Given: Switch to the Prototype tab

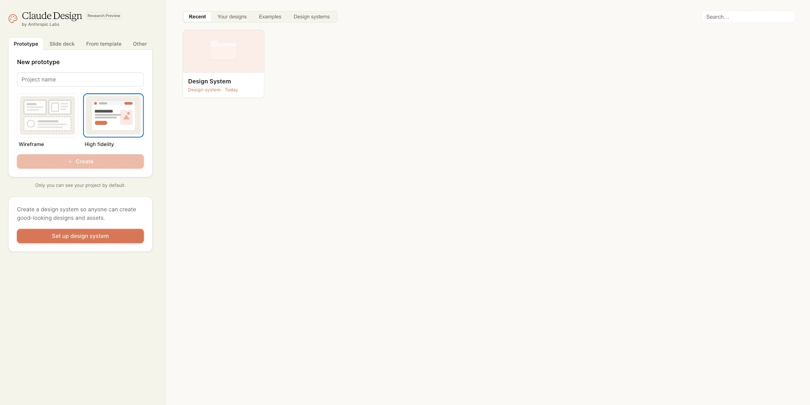Looking at the screenshot, I should click(26, 44).
